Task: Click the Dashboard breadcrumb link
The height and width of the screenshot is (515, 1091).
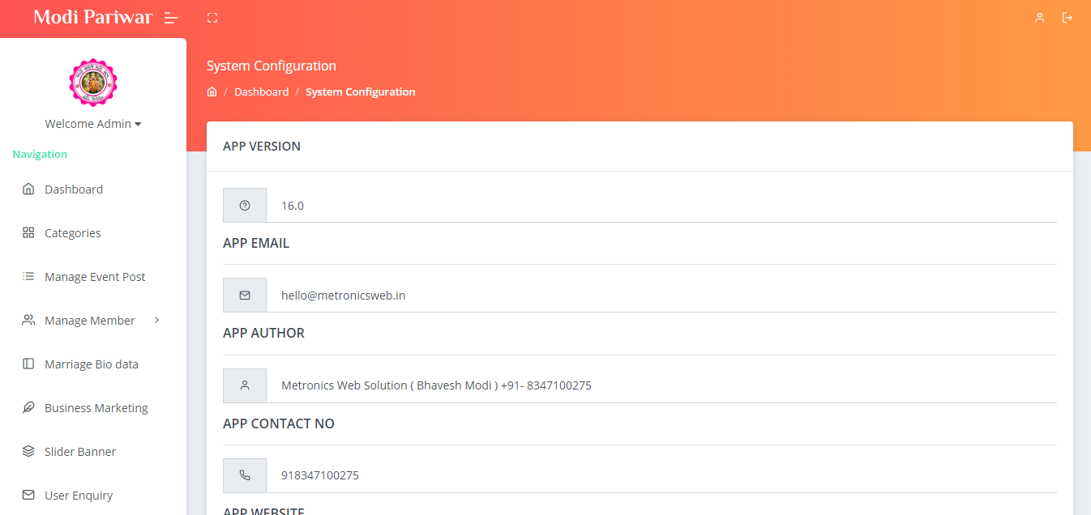Action: click(x=261, y=92)
